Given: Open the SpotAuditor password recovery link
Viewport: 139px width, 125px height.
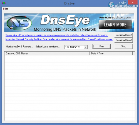Looking at the screenshot, I should [57, 35].
